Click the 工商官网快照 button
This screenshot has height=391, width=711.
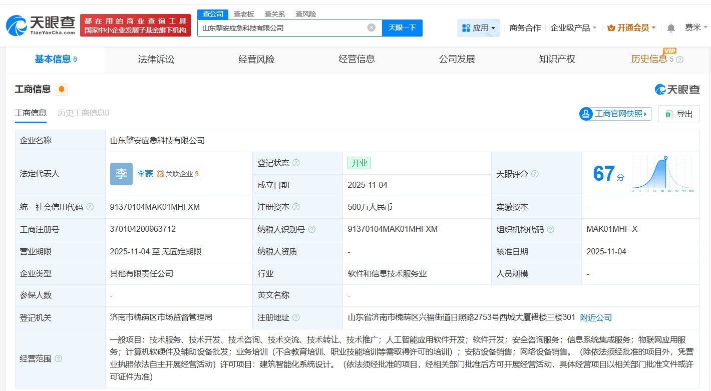coord(615,114)
